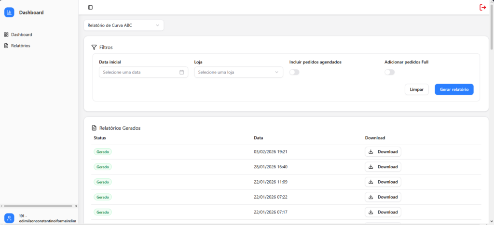Open Dashboard in the sidebar menu
494x225 pixels.
click(22, 35)
